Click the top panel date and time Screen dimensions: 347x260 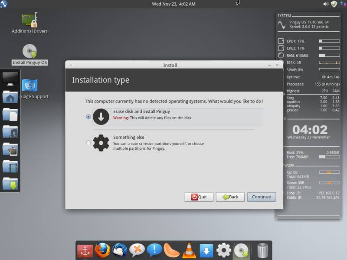(x=173, y=4)
